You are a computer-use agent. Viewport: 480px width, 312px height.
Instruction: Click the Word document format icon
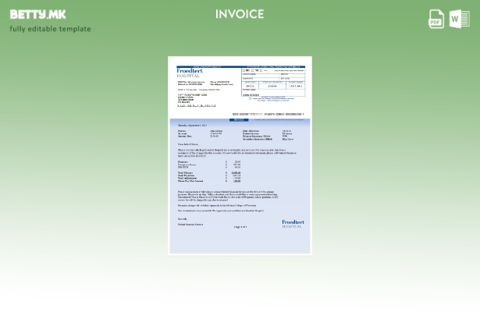[x=459, y=19]
